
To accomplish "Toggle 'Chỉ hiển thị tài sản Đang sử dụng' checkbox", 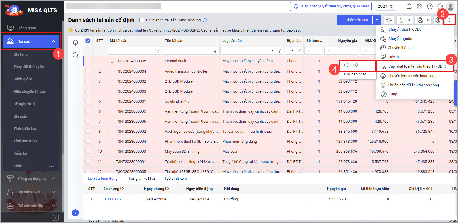I will tap(142, 20).
